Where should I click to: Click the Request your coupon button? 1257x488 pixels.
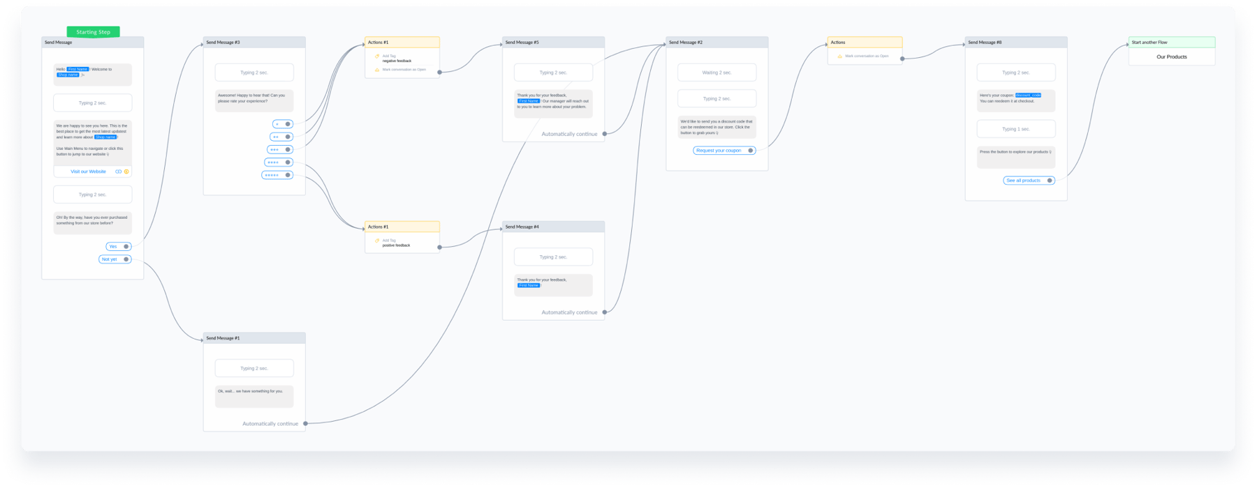(x=724, y=151)
